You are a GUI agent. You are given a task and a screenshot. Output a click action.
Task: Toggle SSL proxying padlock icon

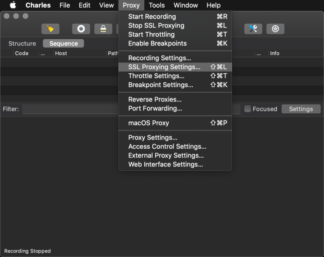[103, 29]
